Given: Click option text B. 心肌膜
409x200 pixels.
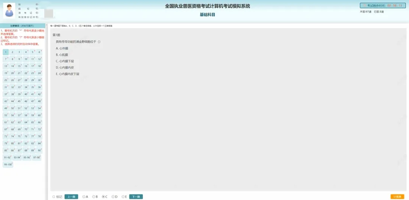Looking at the screenshot, I should 62,55.
